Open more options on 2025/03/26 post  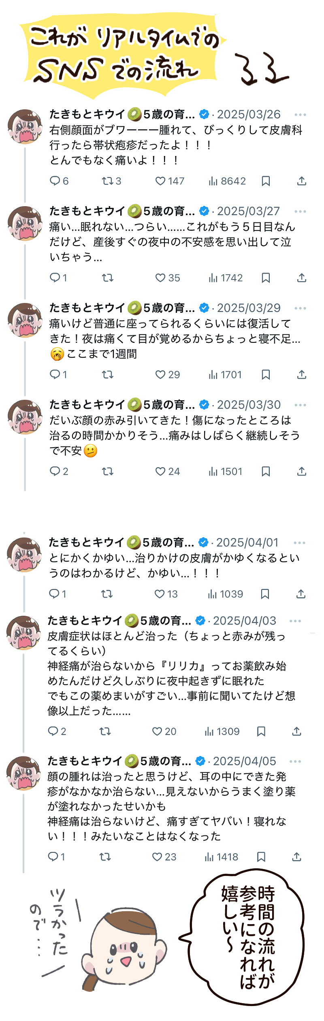[300, 115]
